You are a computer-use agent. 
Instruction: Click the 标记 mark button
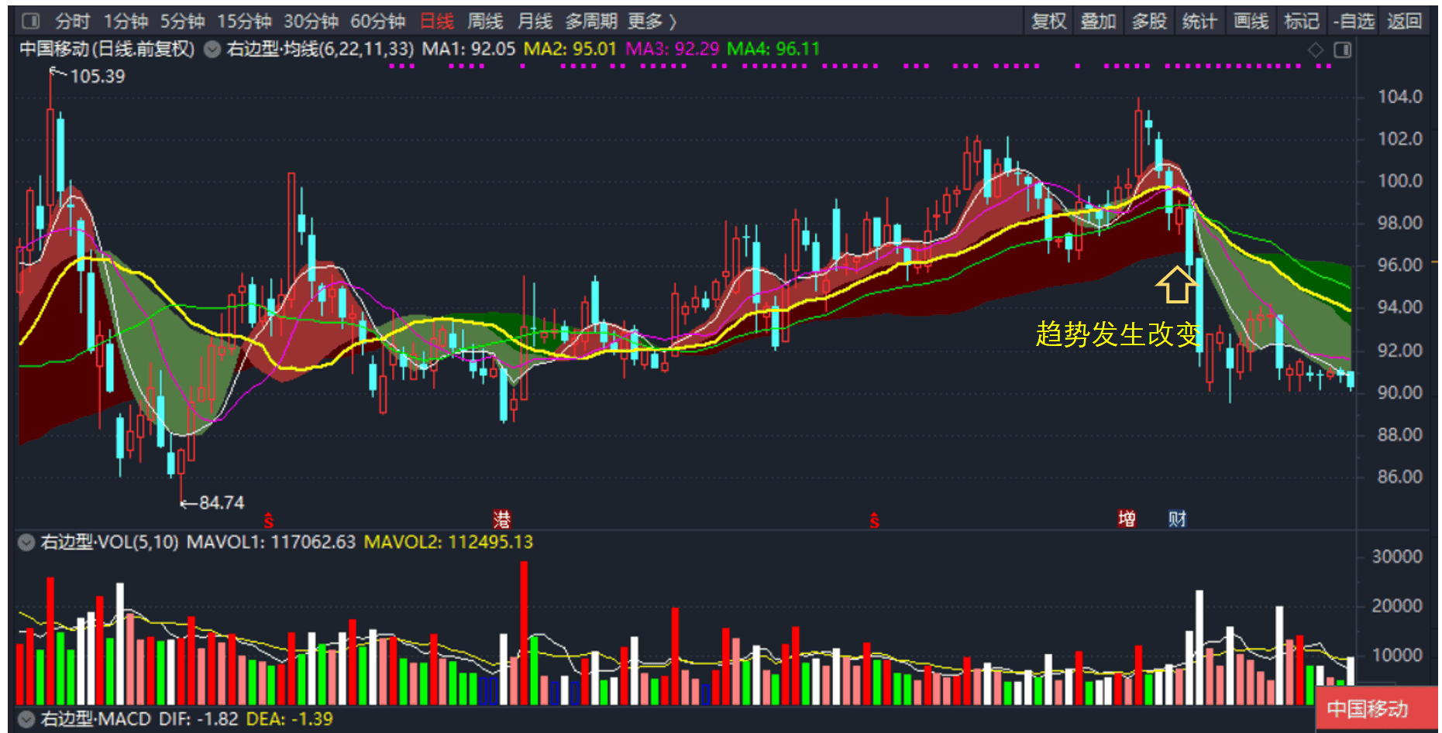click(x=1301, y=21)
